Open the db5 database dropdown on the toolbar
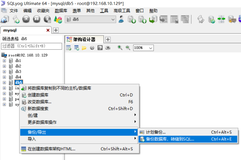The height and width of the screenshot is (160, 241). click(112, 20)
